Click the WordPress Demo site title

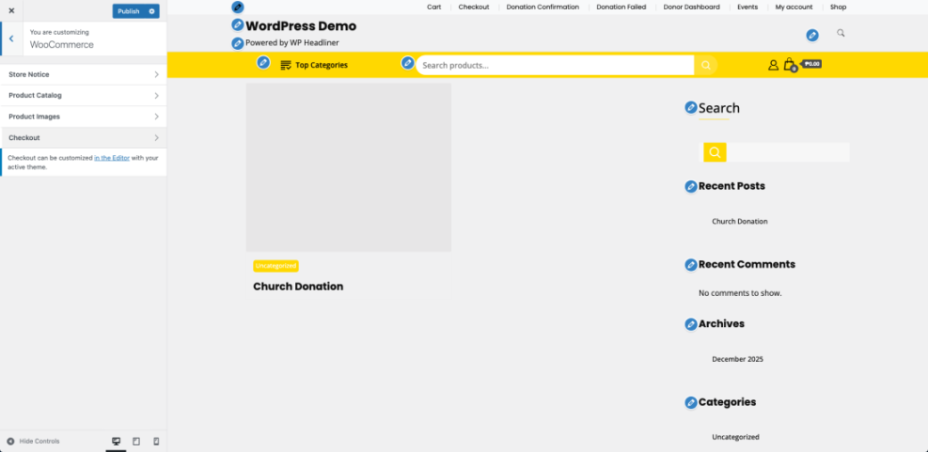pos(301,26)
